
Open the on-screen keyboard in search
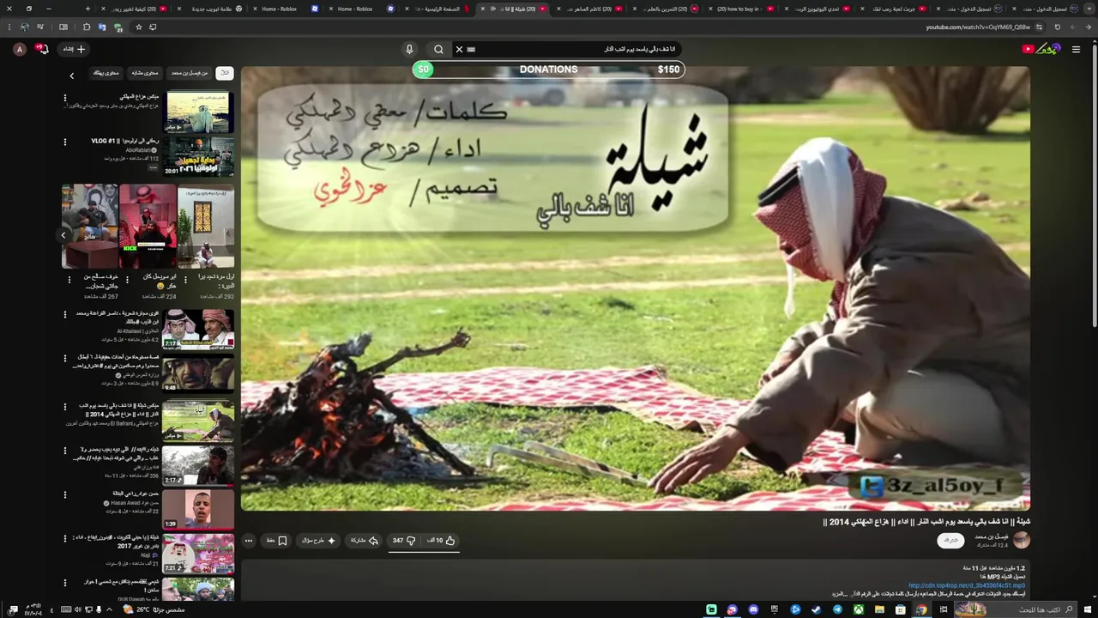coord(471,49)
